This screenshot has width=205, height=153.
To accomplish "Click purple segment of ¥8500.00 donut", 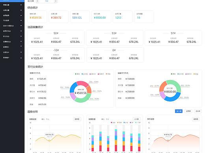I will 162,95.
